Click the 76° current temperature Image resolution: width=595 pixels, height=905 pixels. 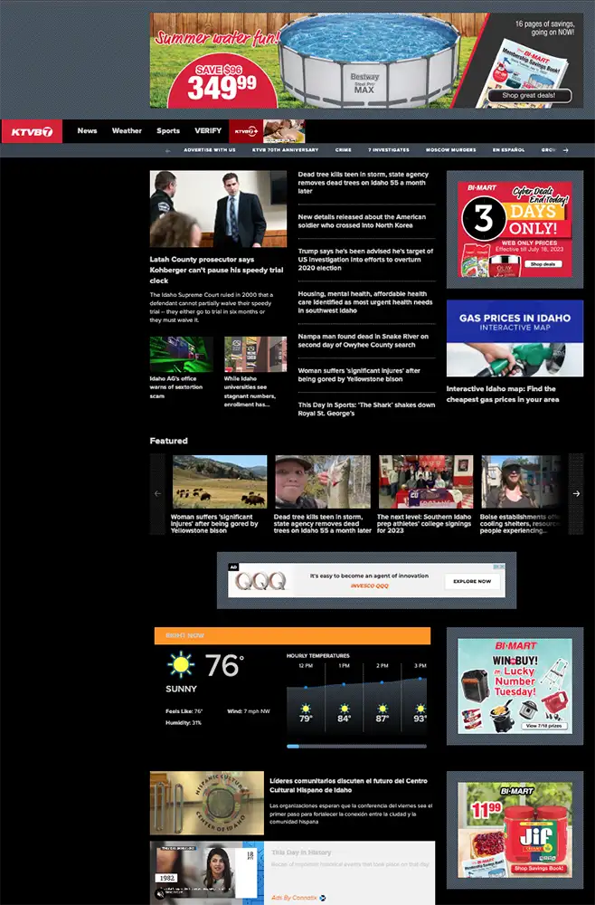[224, 665]
